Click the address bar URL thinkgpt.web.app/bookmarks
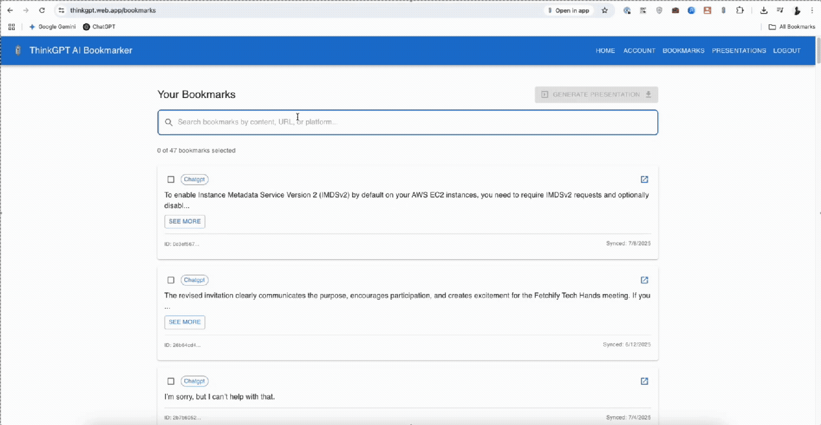 (113, 11)
